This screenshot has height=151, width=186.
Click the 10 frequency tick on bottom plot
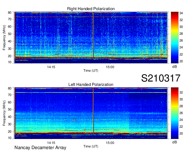click(x=10, y=138)
